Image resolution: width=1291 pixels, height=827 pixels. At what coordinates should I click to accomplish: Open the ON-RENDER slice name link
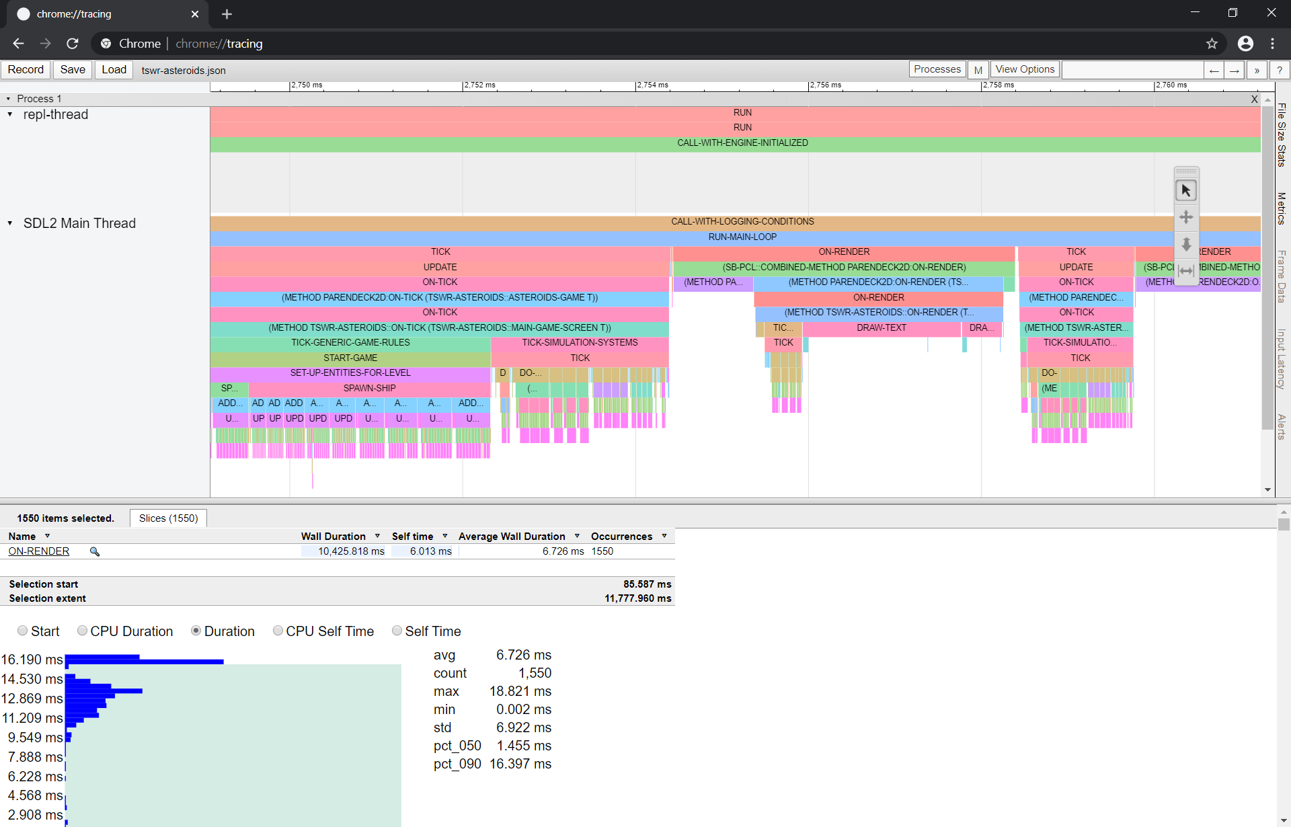[x=39, y=551]
